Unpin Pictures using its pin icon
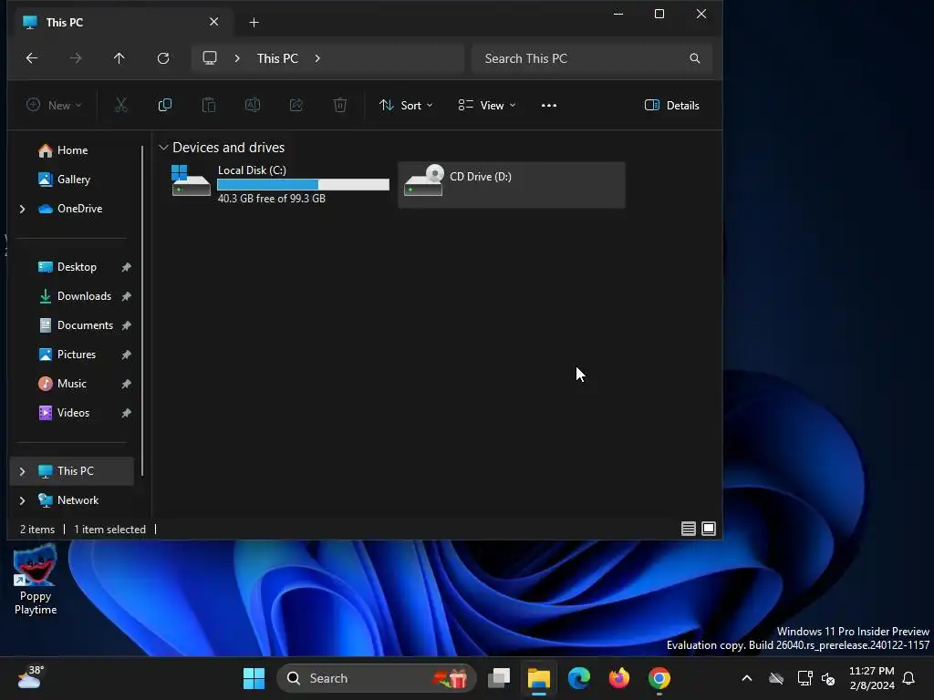The image size is (934, 700). 126,355
